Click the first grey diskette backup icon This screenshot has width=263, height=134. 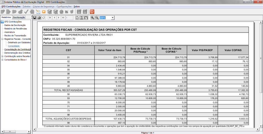point(79,12)
